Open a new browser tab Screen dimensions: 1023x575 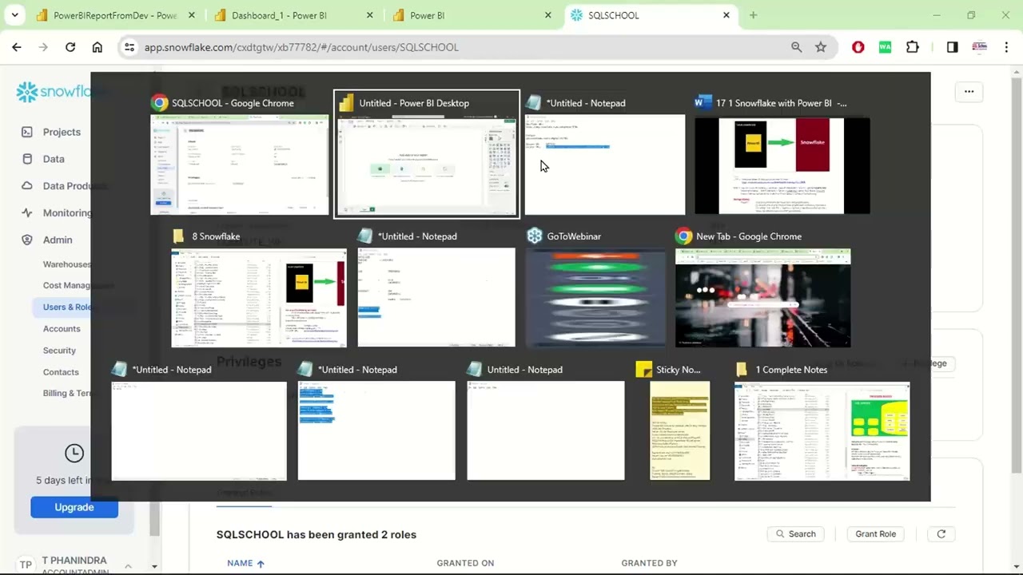pos(753,15)
